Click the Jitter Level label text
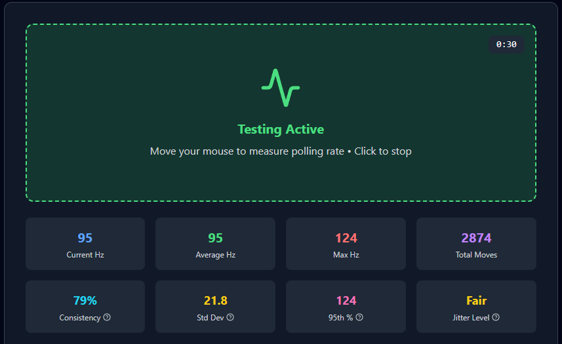Image resolution: width=562 pixels, height=344 pixels. (x=471, y=318)
